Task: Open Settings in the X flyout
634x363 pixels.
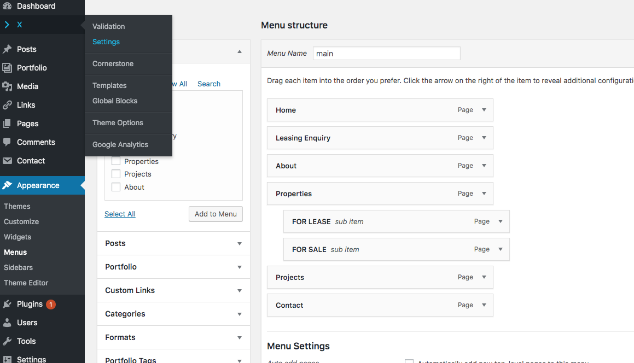Action: 106,42
